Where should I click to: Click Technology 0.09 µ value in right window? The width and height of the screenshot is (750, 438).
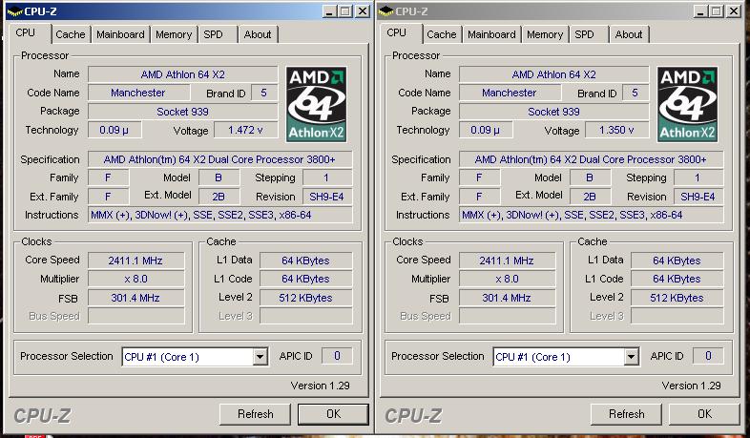click(486, 130)
